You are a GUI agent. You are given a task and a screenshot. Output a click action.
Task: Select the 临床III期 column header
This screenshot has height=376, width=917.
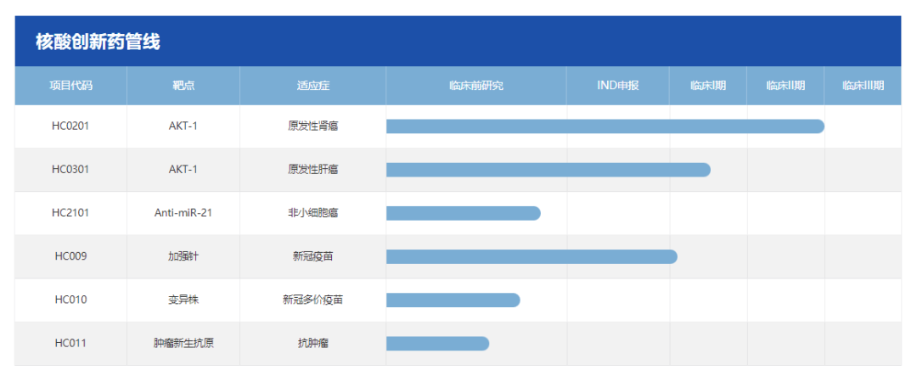[863, 86]
